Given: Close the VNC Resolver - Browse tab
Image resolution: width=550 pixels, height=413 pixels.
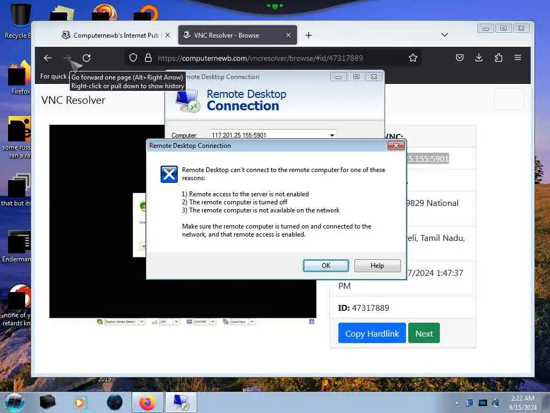Looking at the screenshot, I should (288, 35).
